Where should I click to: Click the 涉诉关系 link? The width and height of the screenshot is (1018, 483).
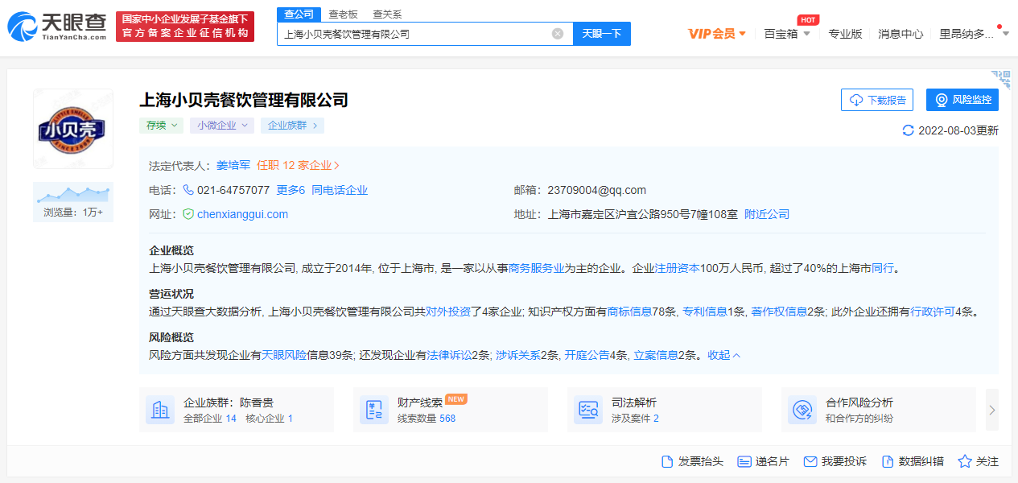(517, 355)
